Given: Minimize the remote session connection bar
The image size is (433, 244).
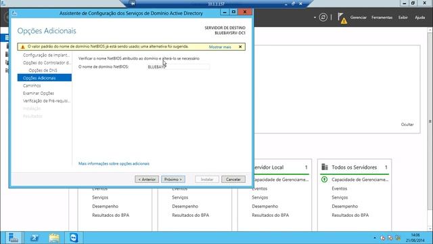Looking at the screenshot, I should click(x=286, y=4).
